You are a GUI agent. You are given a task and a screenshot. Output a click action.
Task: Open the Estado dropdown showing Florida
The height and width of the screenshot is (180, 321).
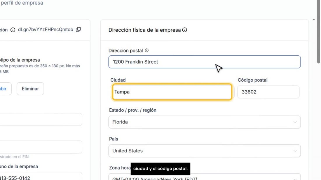pyautogui.click(x=204, y=122)
